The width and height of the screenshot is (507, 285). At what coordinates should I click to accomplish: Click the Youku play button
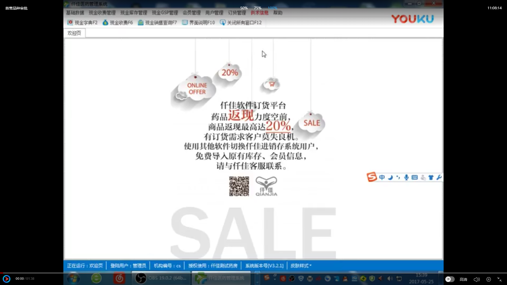(x=7, y=279)
